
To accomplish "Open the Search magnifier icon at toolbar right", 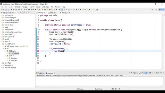I will [x=152, y=10].
